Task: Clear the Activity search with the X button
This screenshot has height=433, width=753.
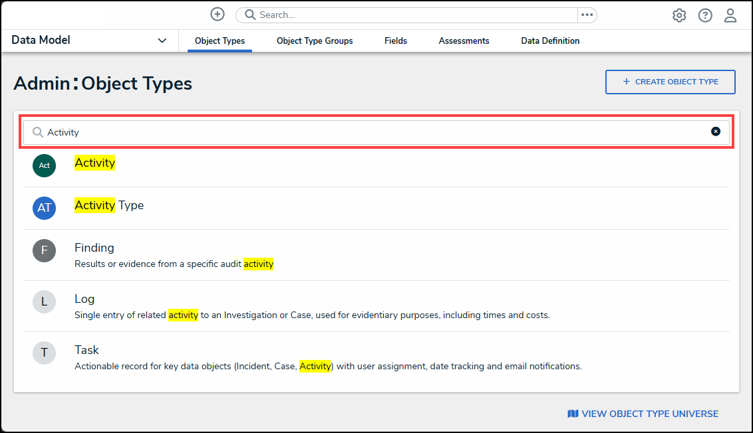Action: pos(715,131)
